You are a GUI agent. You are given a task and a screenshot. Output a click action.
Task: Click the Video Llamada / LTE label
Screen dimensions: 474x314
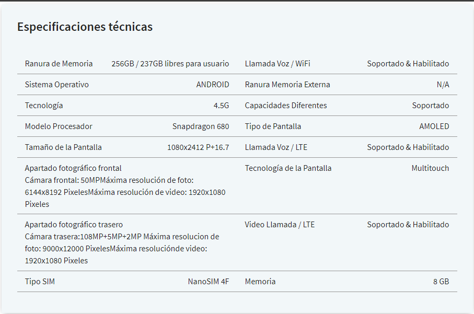click(x=280, y=225)
